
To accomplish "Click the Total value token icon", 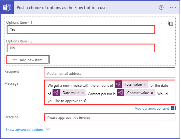I will click(x=118, y=84).
